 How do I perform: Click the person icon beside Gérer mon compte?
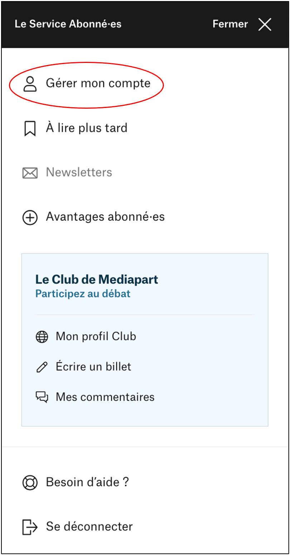[30, 84]
